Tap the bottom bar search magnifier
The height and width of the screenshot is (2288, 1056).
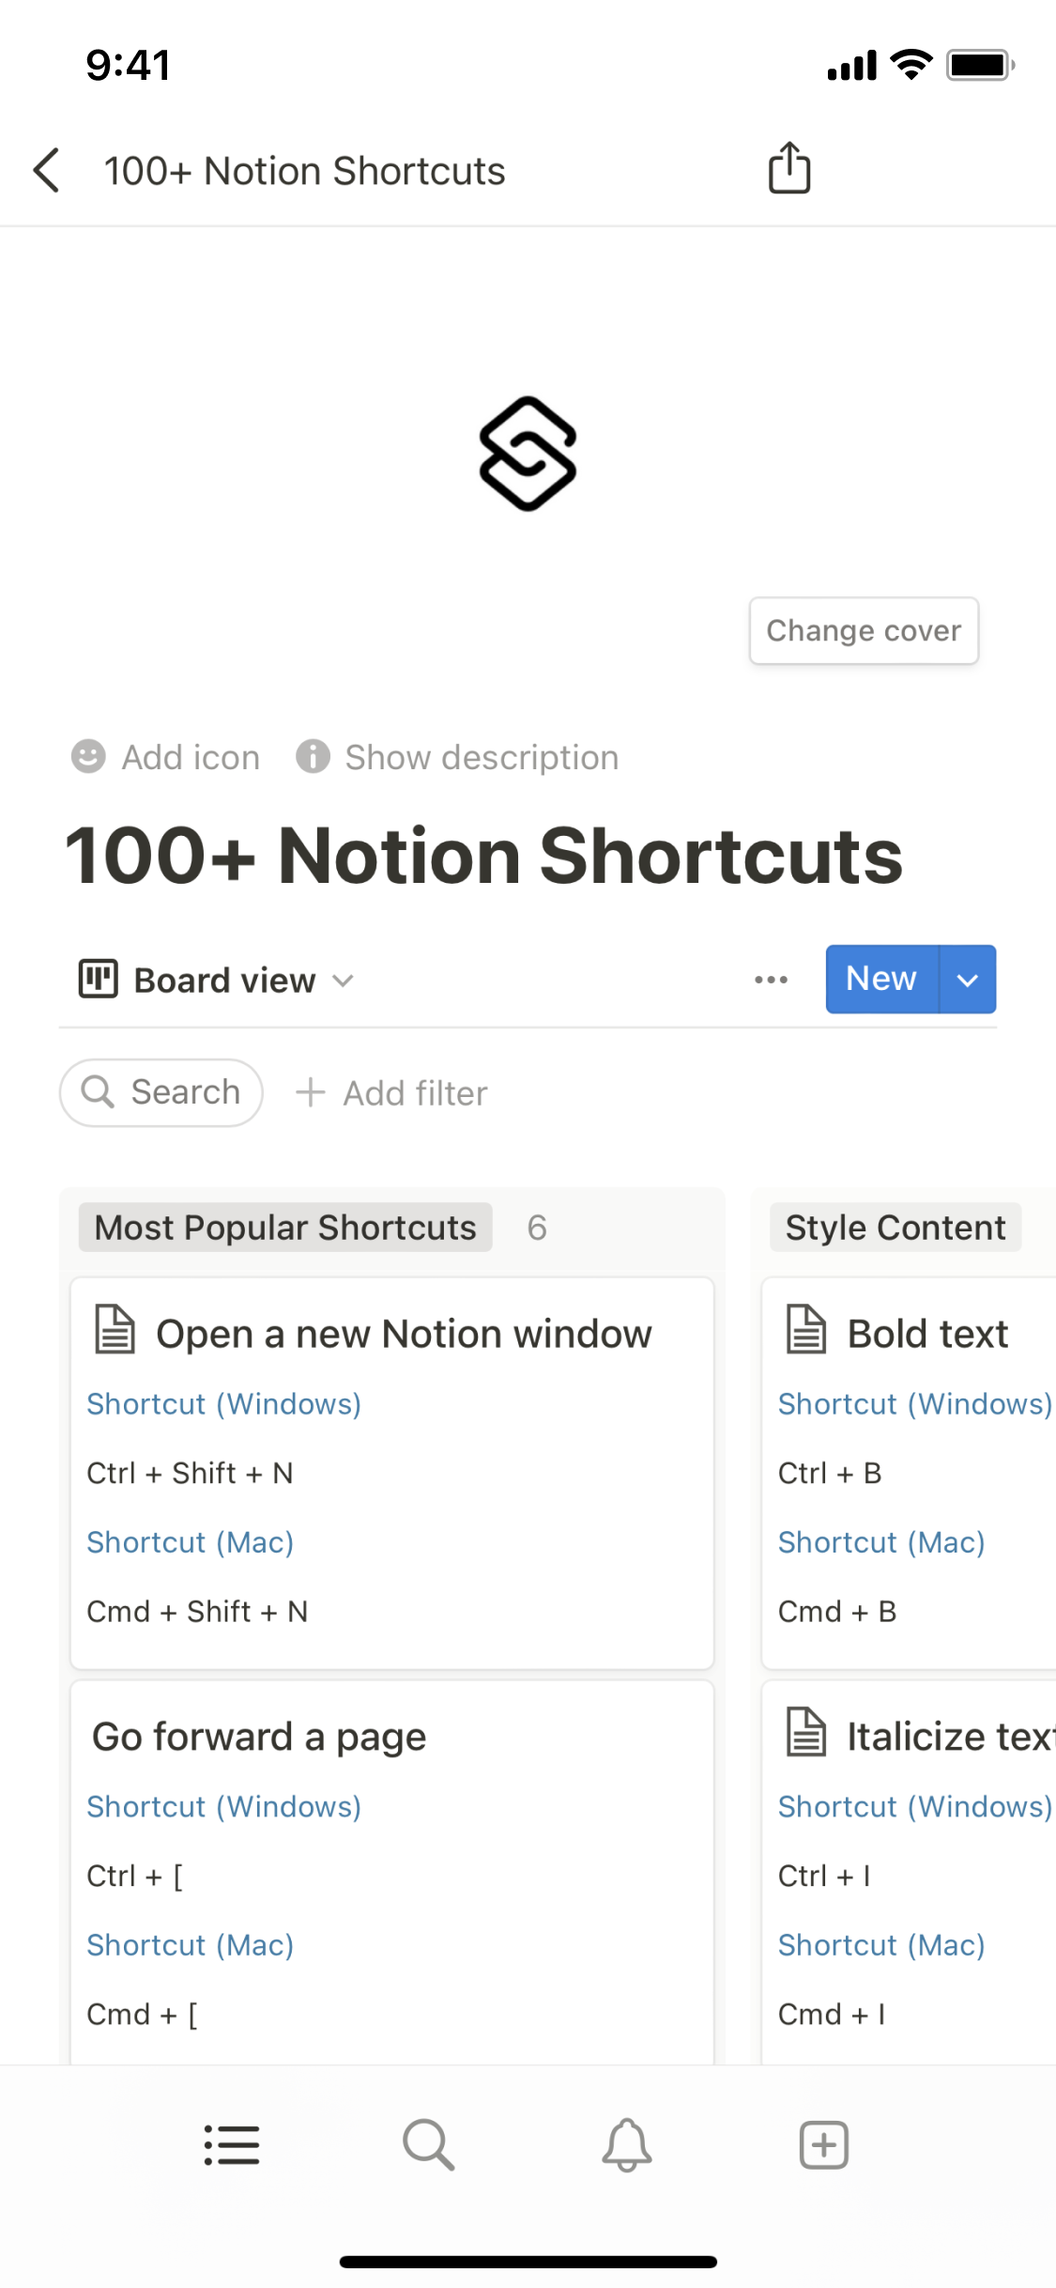pos(429,2145)
